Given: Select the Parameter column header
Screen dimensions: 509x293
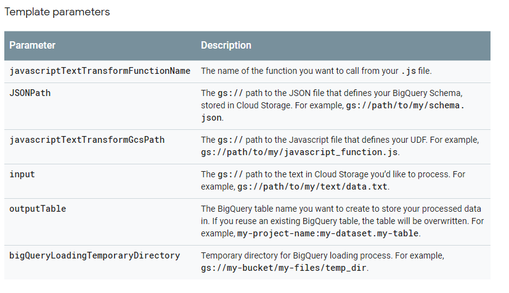Looking at the screenshot, I should pos(33,46).
